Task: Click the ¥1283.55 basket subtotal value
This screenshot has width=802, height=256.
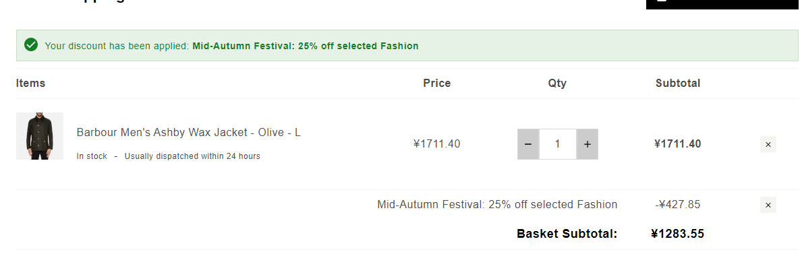Action: coord(678,234)
